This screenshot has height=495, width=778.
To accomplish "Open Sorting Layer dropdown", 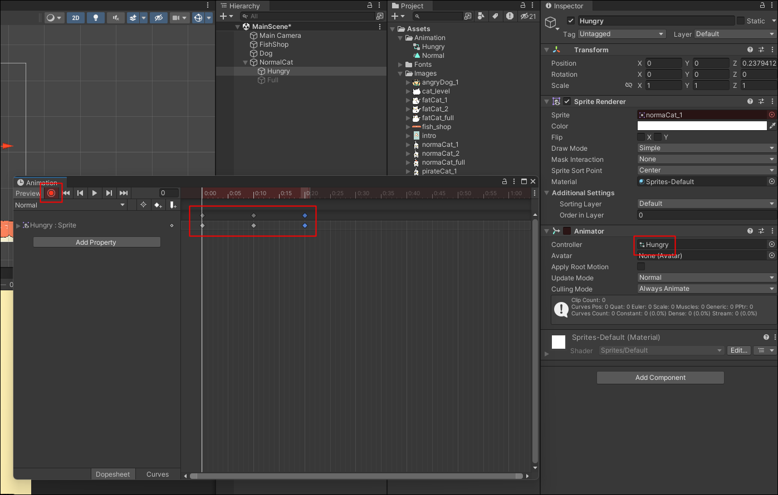I will (x=707, y=204).
